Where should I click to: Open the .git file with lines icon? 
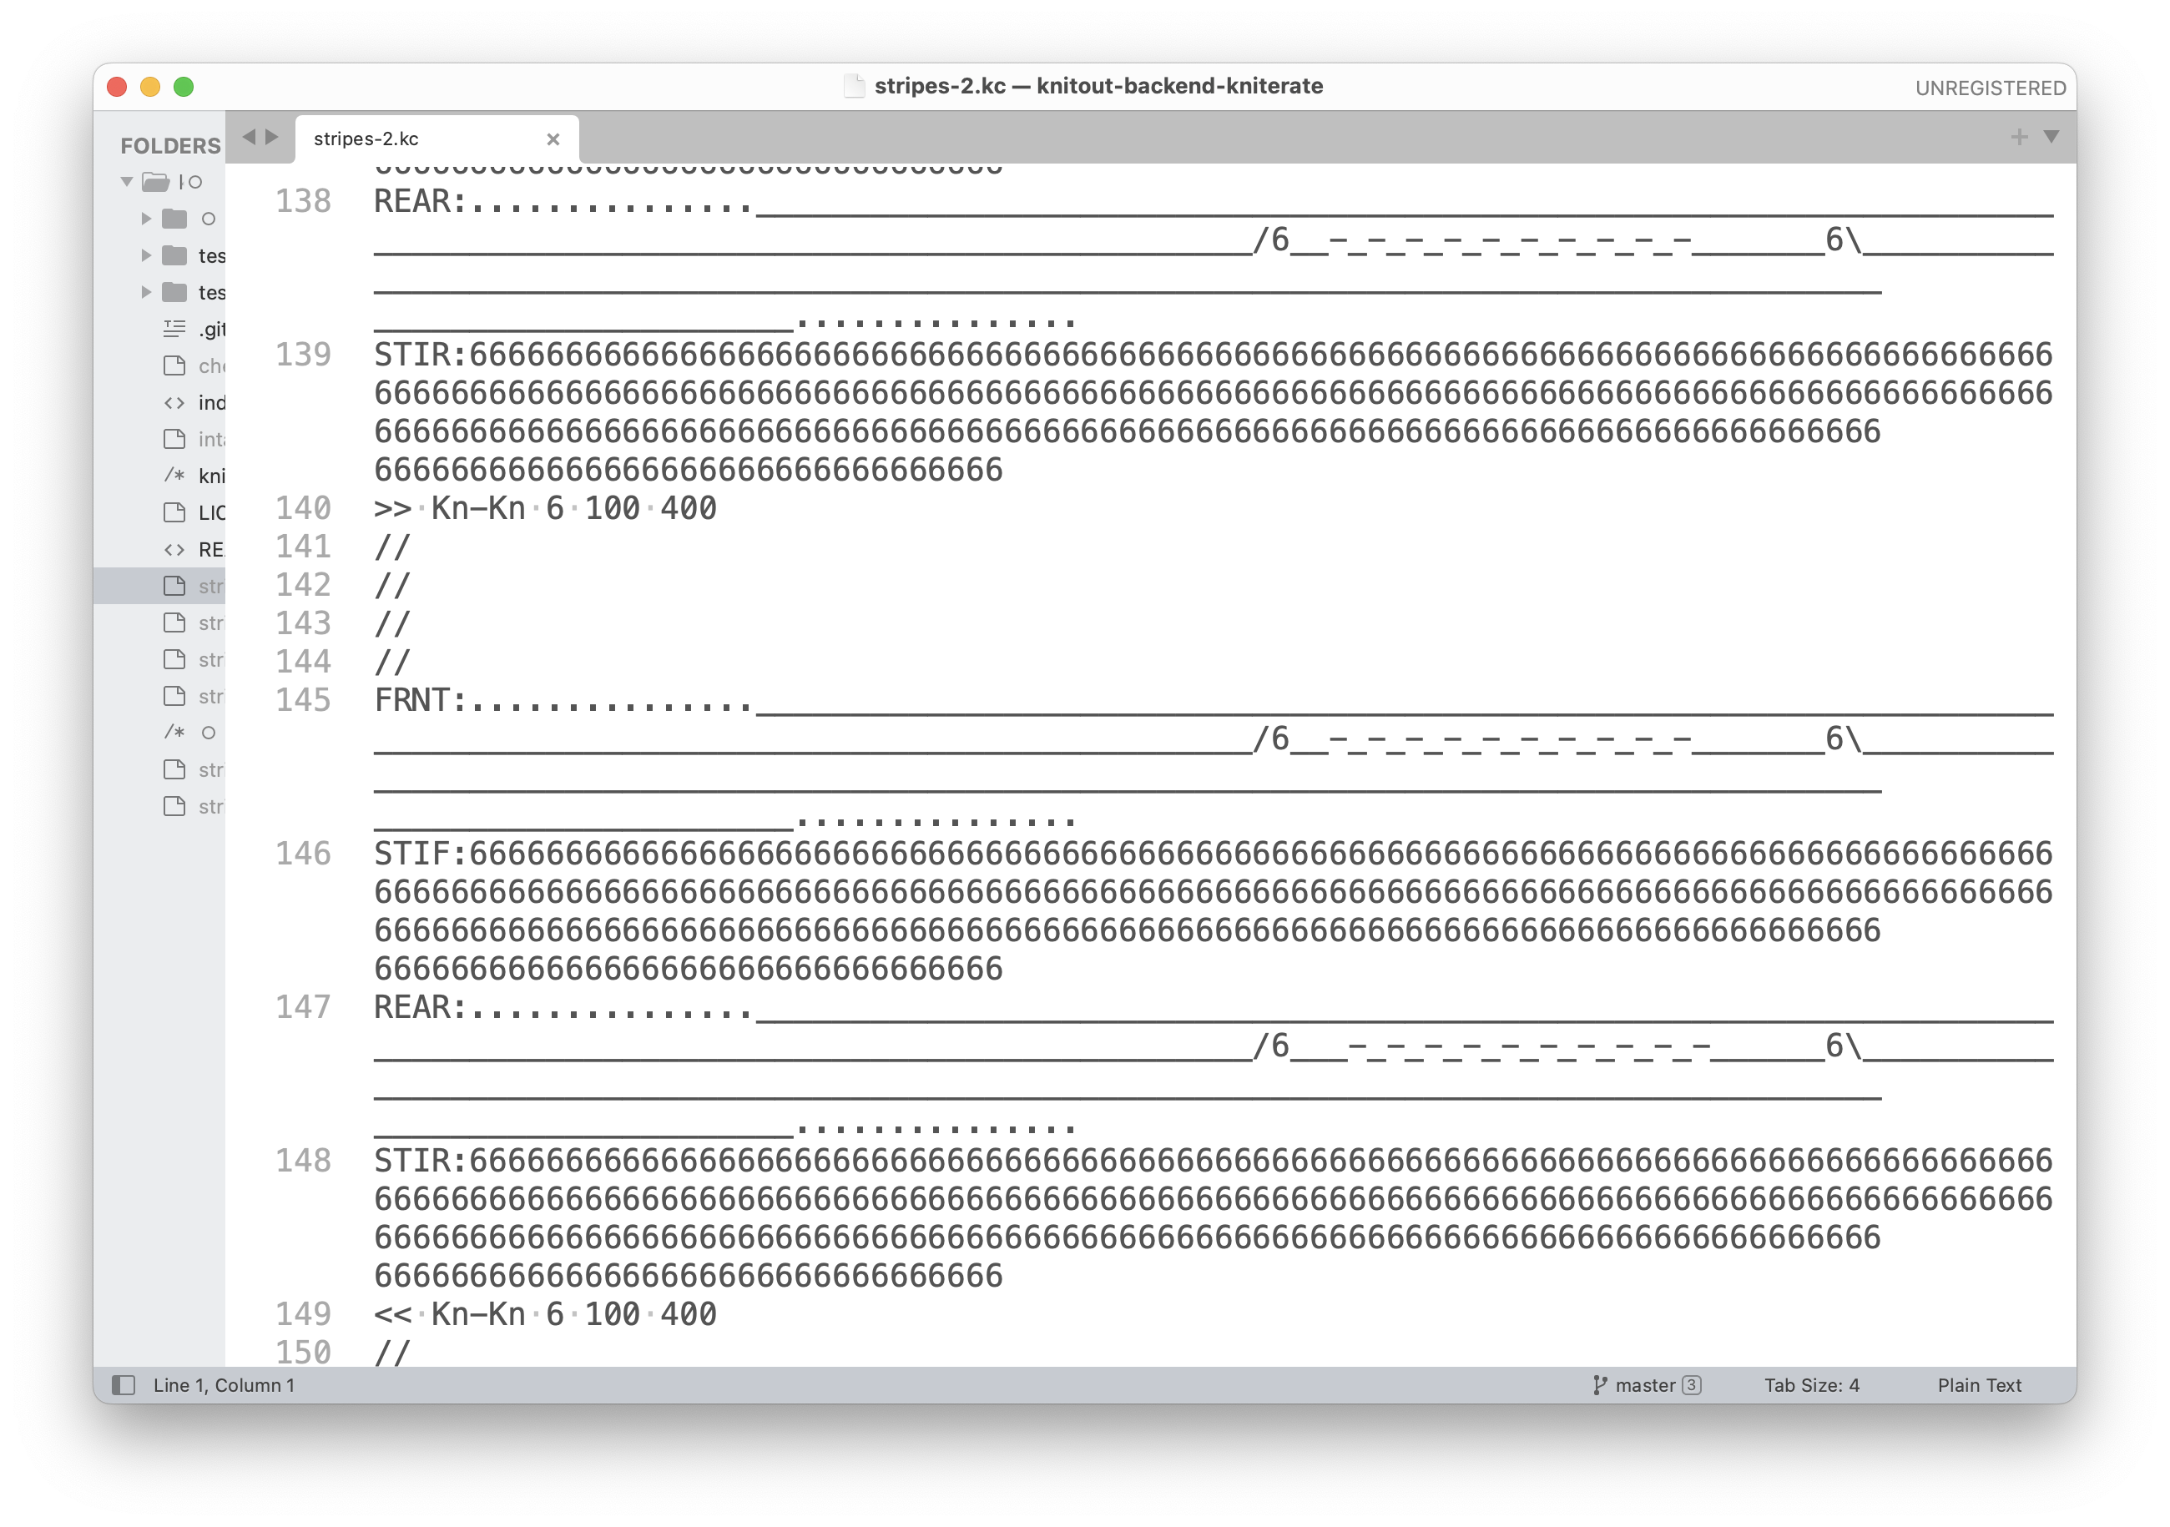212,329
